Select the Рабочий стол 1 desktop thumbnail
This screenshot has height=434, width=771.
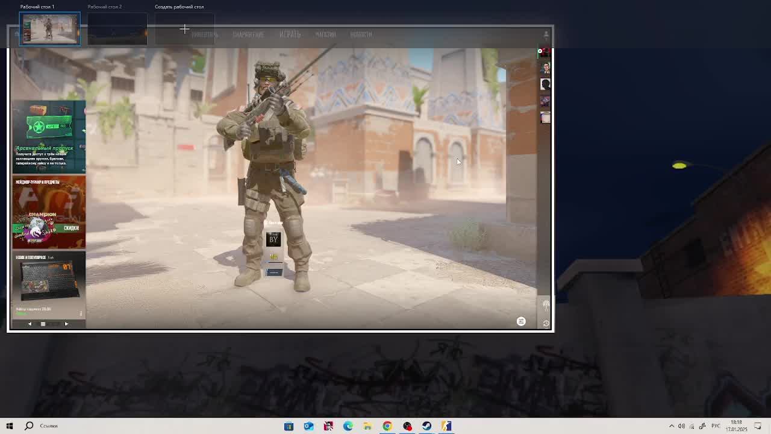[x=50, y=29]
